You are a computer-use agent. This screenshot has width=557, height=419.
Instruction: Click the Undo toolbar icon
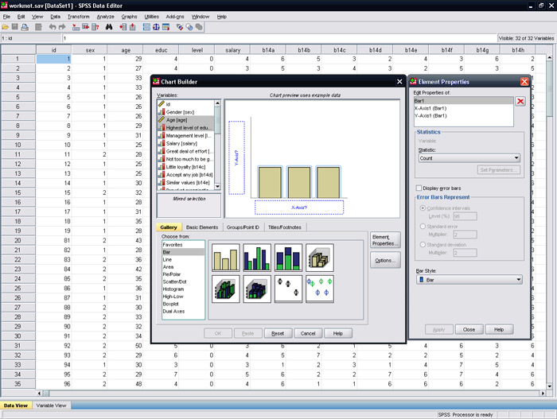point(53,27)
